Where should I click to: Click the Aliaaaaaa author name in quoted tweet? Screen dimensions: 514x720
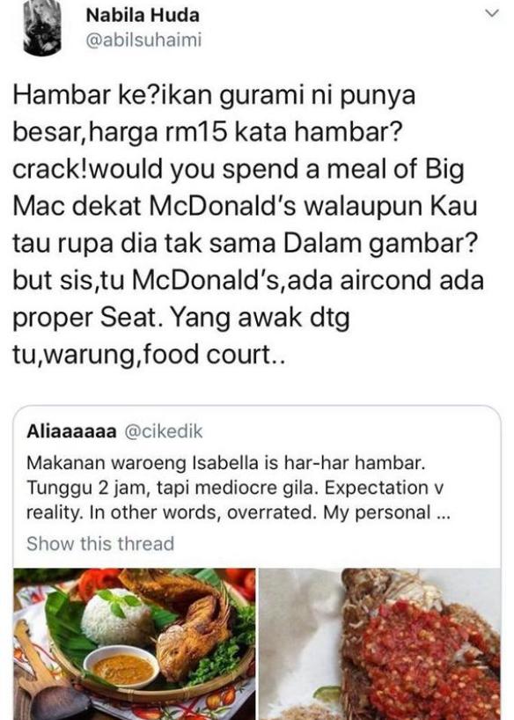tap(71, 431)
